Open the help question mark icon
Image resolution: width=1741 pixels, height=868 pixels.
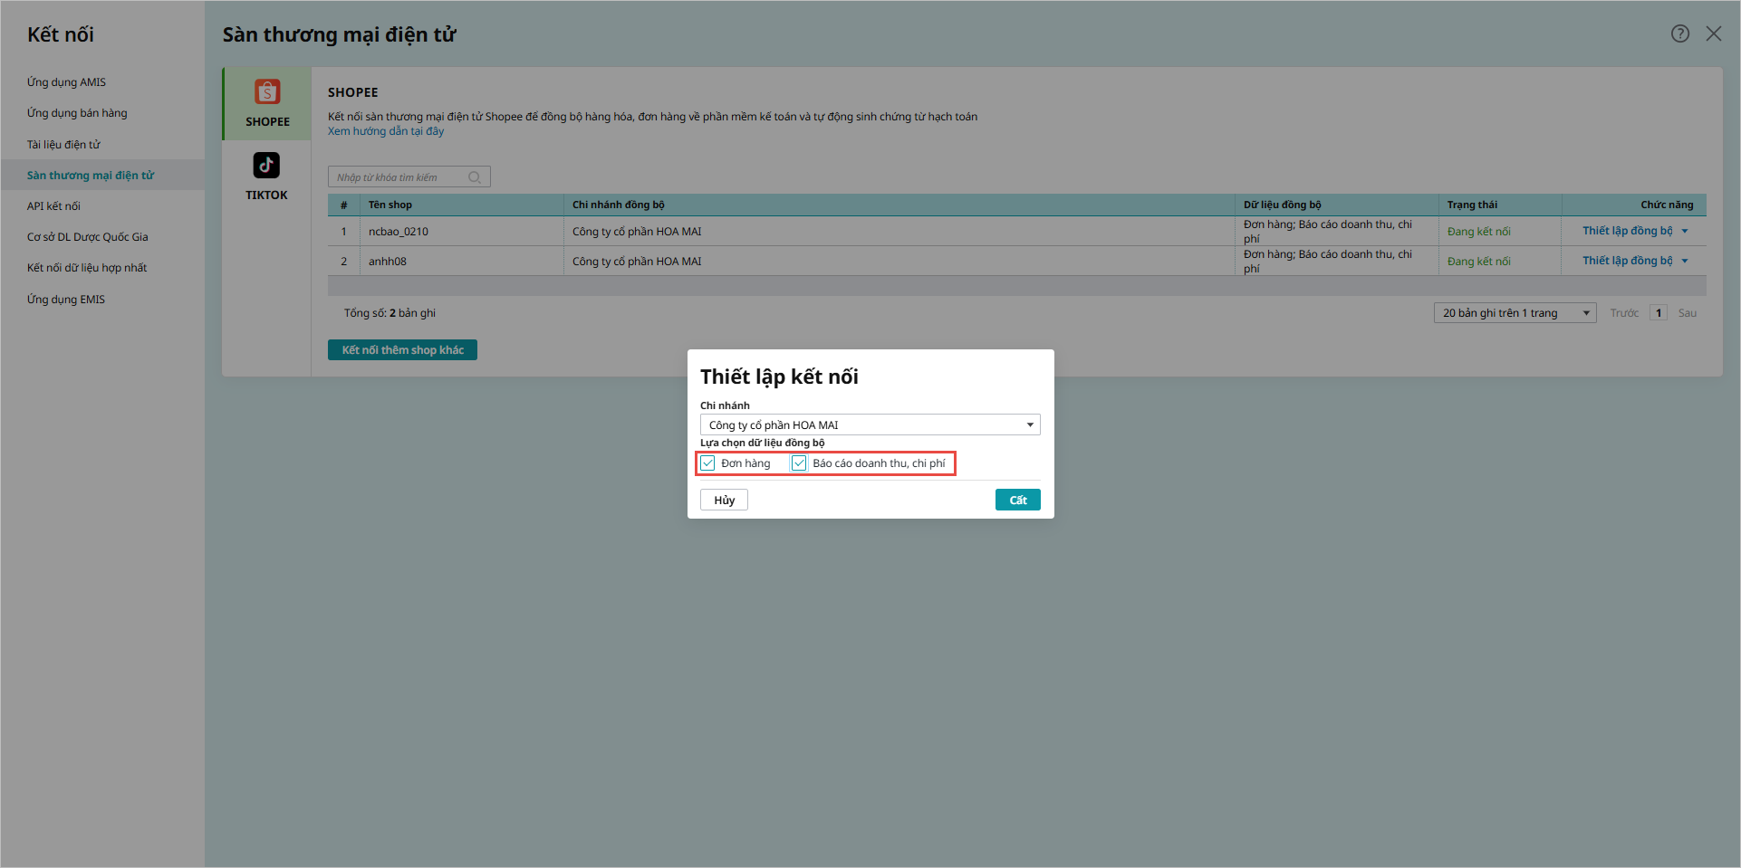tap(1680, 33)
